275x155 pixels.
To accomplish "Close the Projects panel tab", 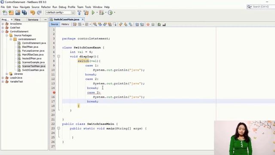I will [12, 20].
